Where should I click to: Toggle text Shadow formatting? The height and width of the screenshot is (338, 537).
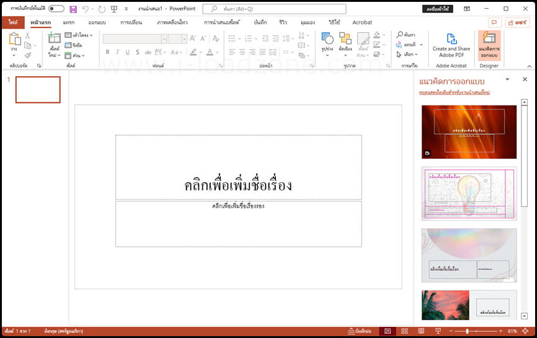point(137,52)
